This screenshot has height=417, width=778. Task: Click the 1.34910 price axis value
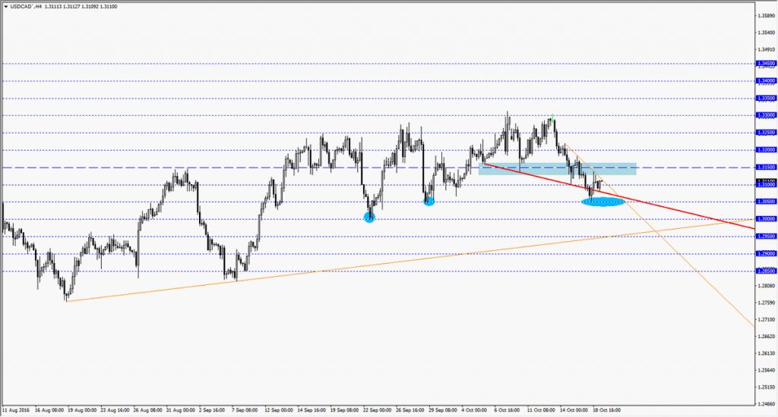(x=766, y=49)
